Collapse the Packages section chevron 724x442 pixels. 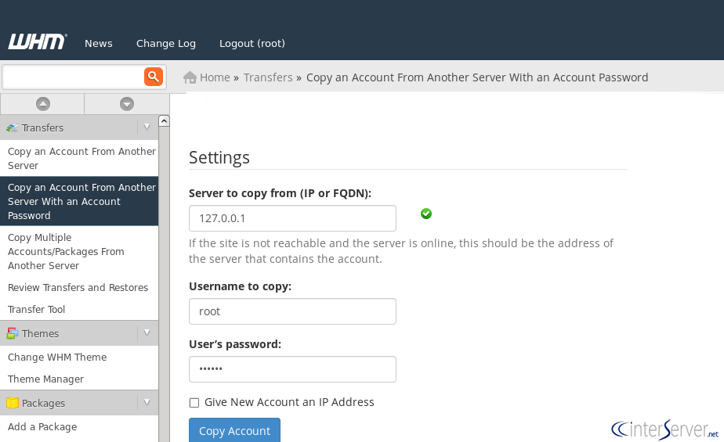147,402
